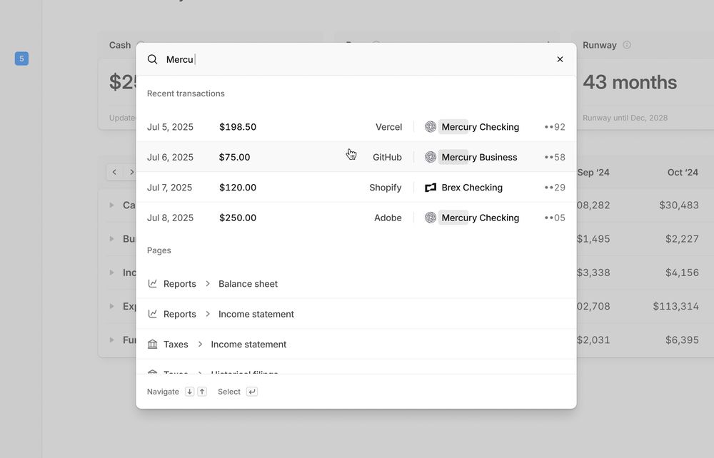
Task: Click the $30,483 cell
Action: (678, 205)
